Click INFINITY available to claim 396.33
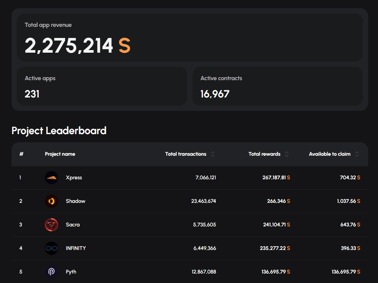 348,248
